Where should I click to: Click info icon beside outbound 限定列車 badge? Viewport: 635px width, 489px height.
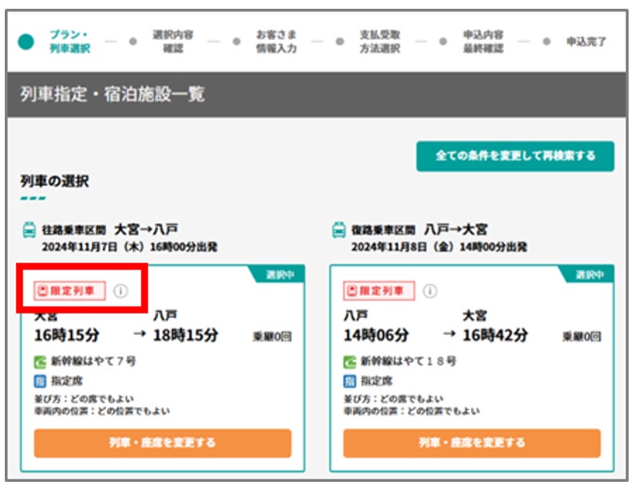120,290
